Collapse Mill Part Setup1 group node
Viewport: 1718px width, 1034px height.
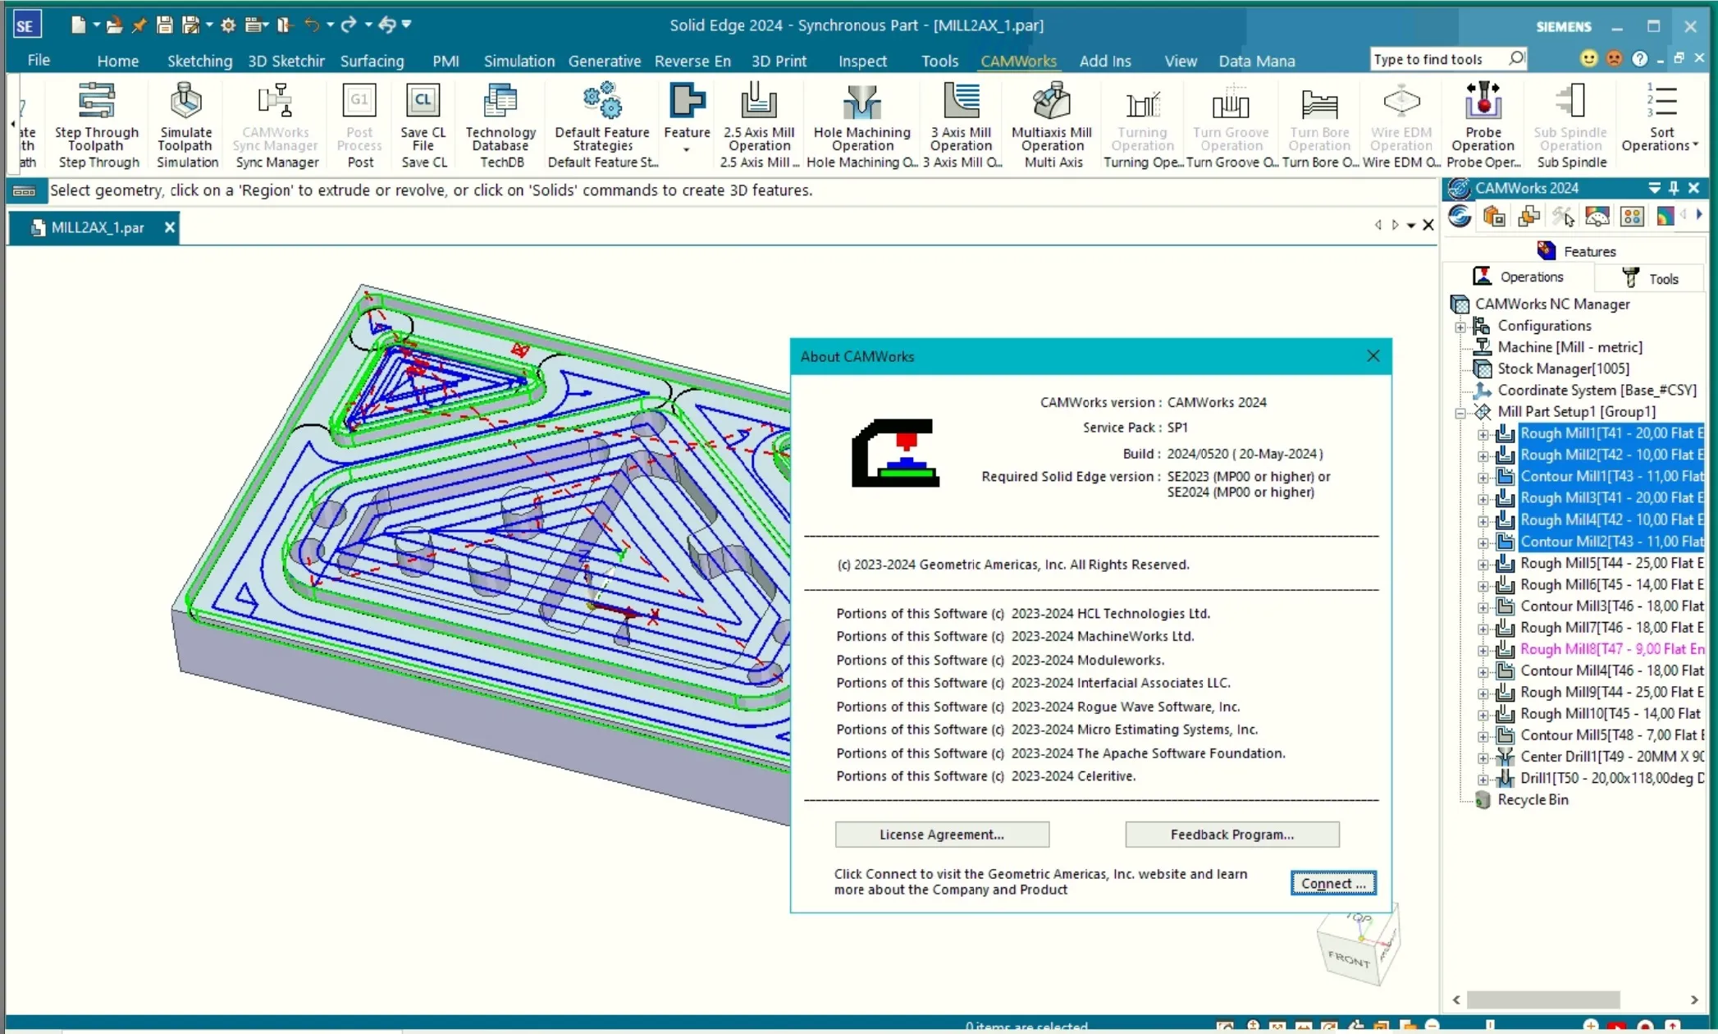click(x=1460, y=413)
